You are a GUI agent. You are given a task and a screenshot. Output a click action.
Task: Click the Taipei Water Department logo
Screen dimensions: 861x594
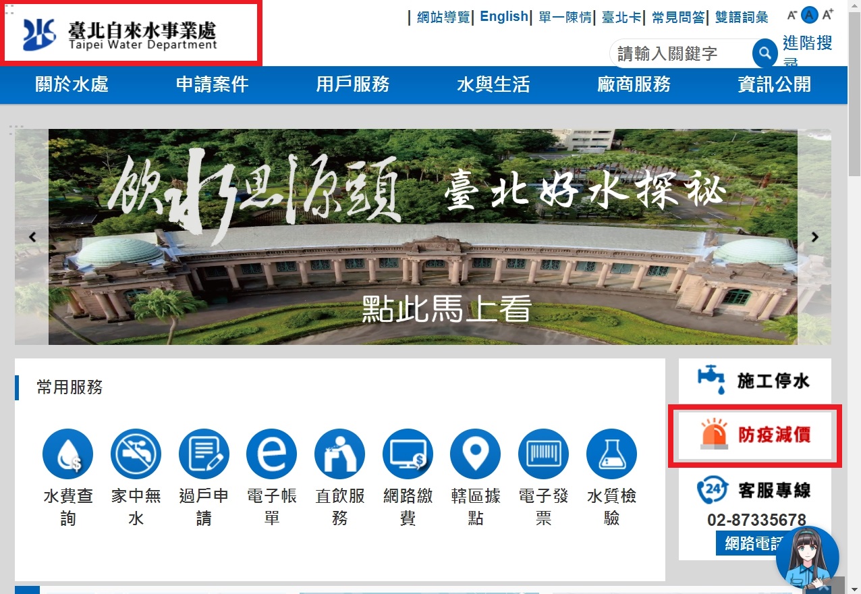pos(120,35)
